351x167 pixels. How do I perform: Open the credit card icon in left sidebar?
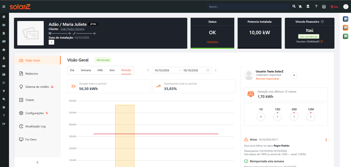click(x=3, y=74)
